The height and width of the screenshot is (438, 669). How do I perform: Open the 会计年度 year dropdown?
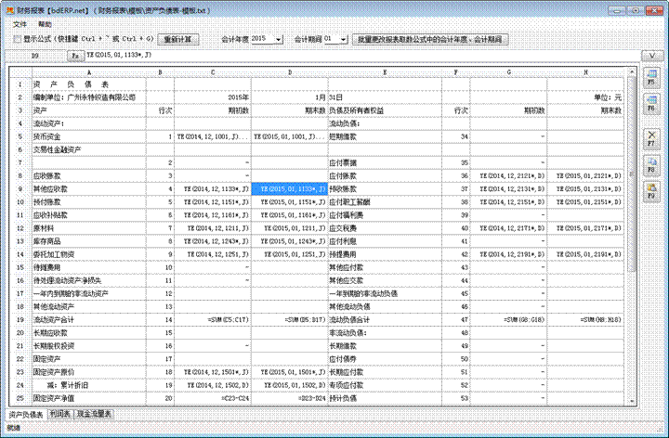(x=279, y=39)
